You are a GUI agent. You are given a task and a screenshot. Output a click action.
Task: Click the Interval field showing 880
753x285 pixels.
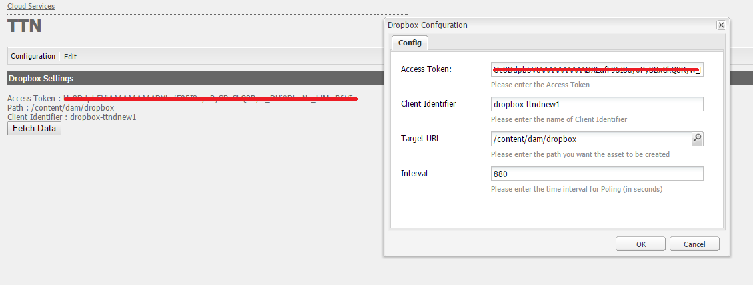pos(597,174)
